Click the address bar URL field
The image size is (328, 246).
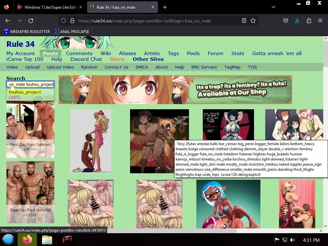point(158,21)
